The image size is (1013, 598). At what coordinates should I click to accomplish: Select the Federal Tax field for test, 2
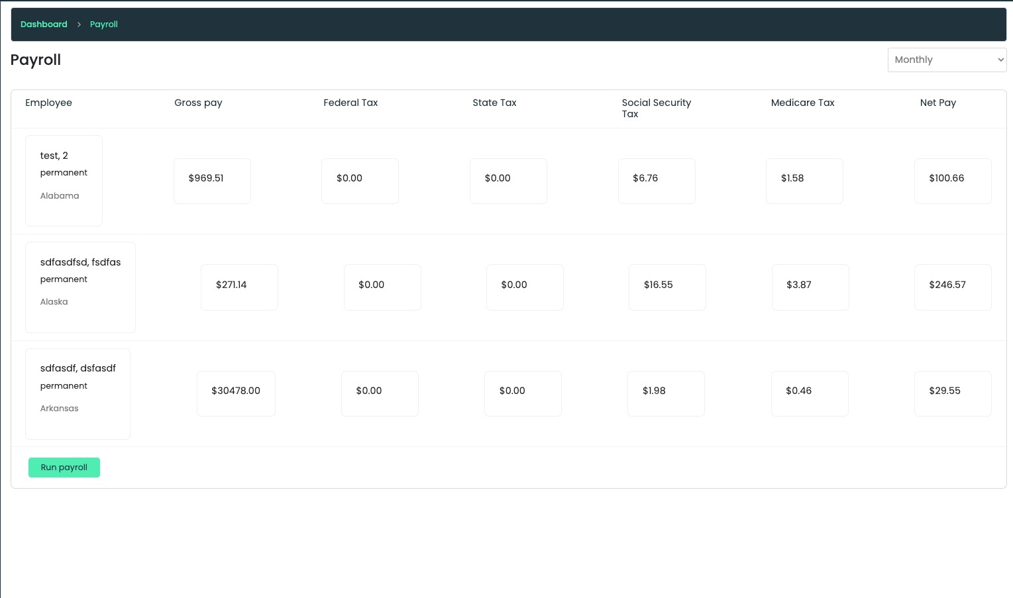(360, 181)
